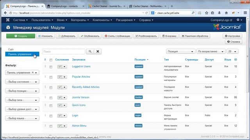Screen dimensions: 250x140
Task: Switch to 'Cache Cleaner - NoNumber' browser tab
Action: pos(148,6)
